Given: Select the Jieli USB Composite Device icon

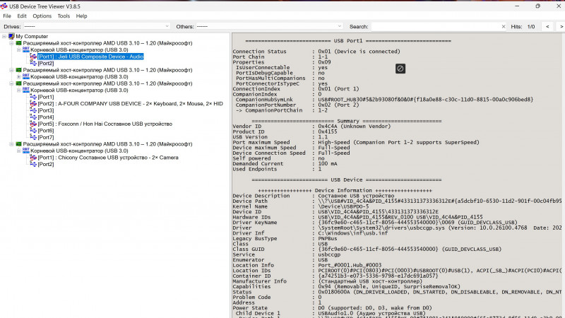Looking at the screenshot, I should [33, 57].
